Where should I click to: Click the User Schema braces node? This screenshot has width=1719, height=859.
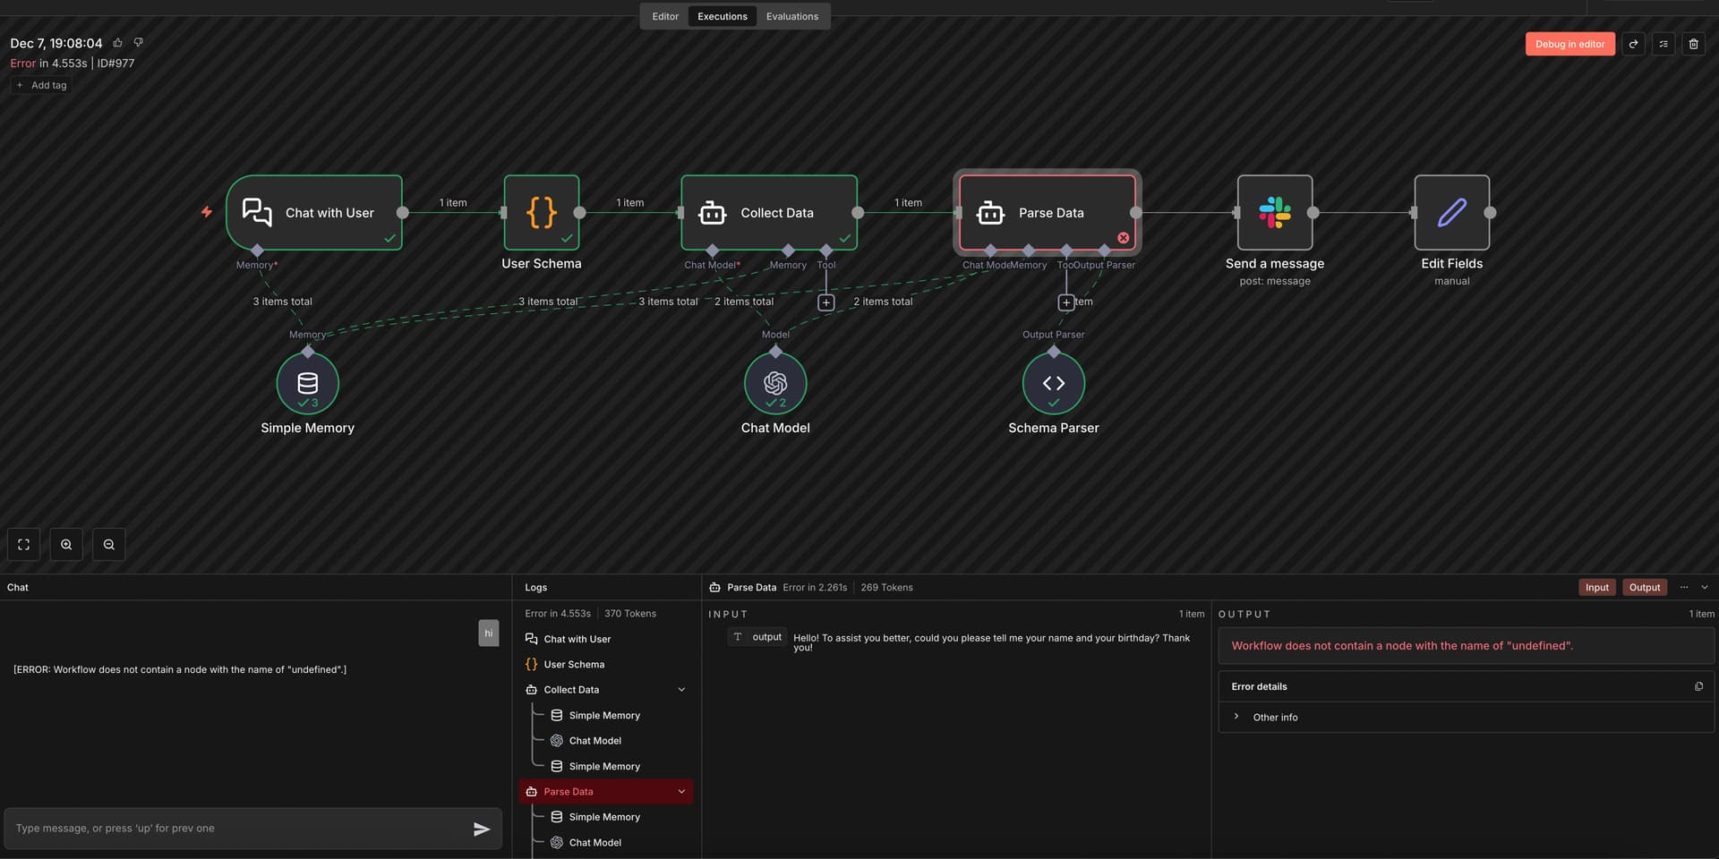(542, 213)
